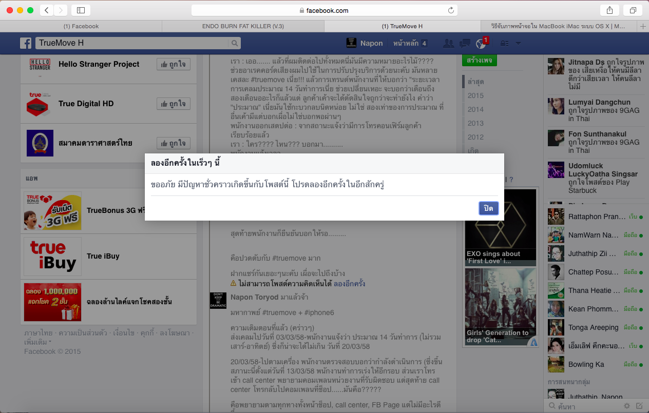This screenshot has width=649, height=413.
Task: Click Hello Stranger Project page logo
Action: point(40,64)
